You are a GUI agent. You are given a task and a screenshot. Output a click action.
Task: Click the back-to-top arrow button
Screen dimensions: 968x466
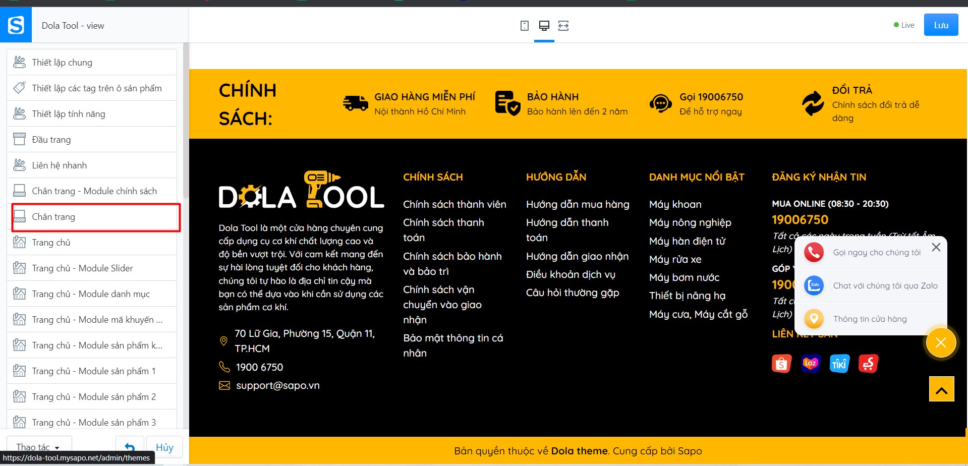[942, 389]
